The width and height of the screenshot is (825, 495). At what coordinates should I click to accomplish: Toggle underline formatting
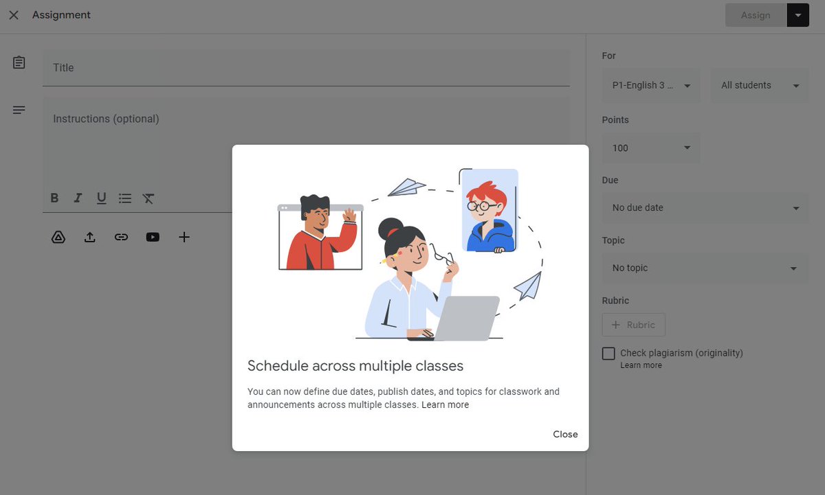click(101, 198)
